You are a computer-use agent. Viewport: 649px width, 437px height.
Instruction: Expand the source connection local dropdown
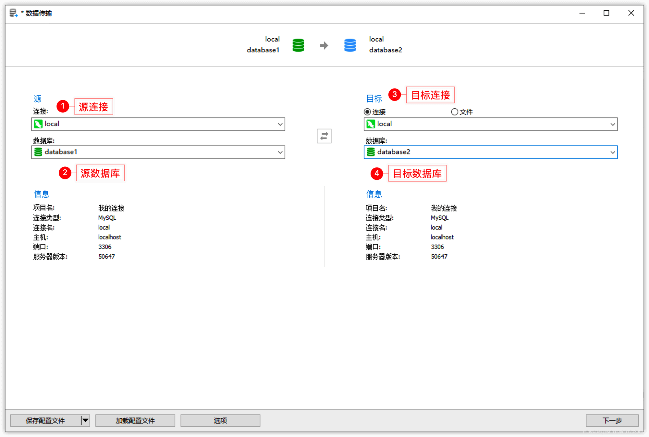pos(280,124)
